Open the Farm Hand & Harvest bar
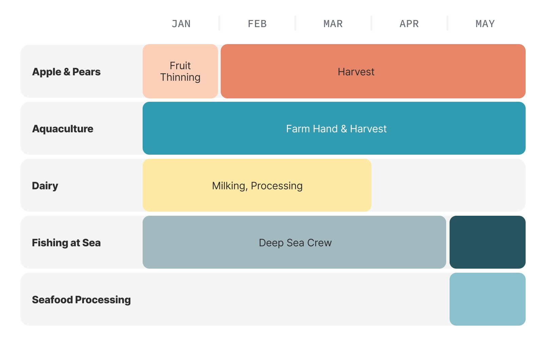The height and width of the screenshot is (346, 546). click(334, 128)
